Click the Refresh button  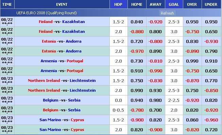(x=167, y=13)
